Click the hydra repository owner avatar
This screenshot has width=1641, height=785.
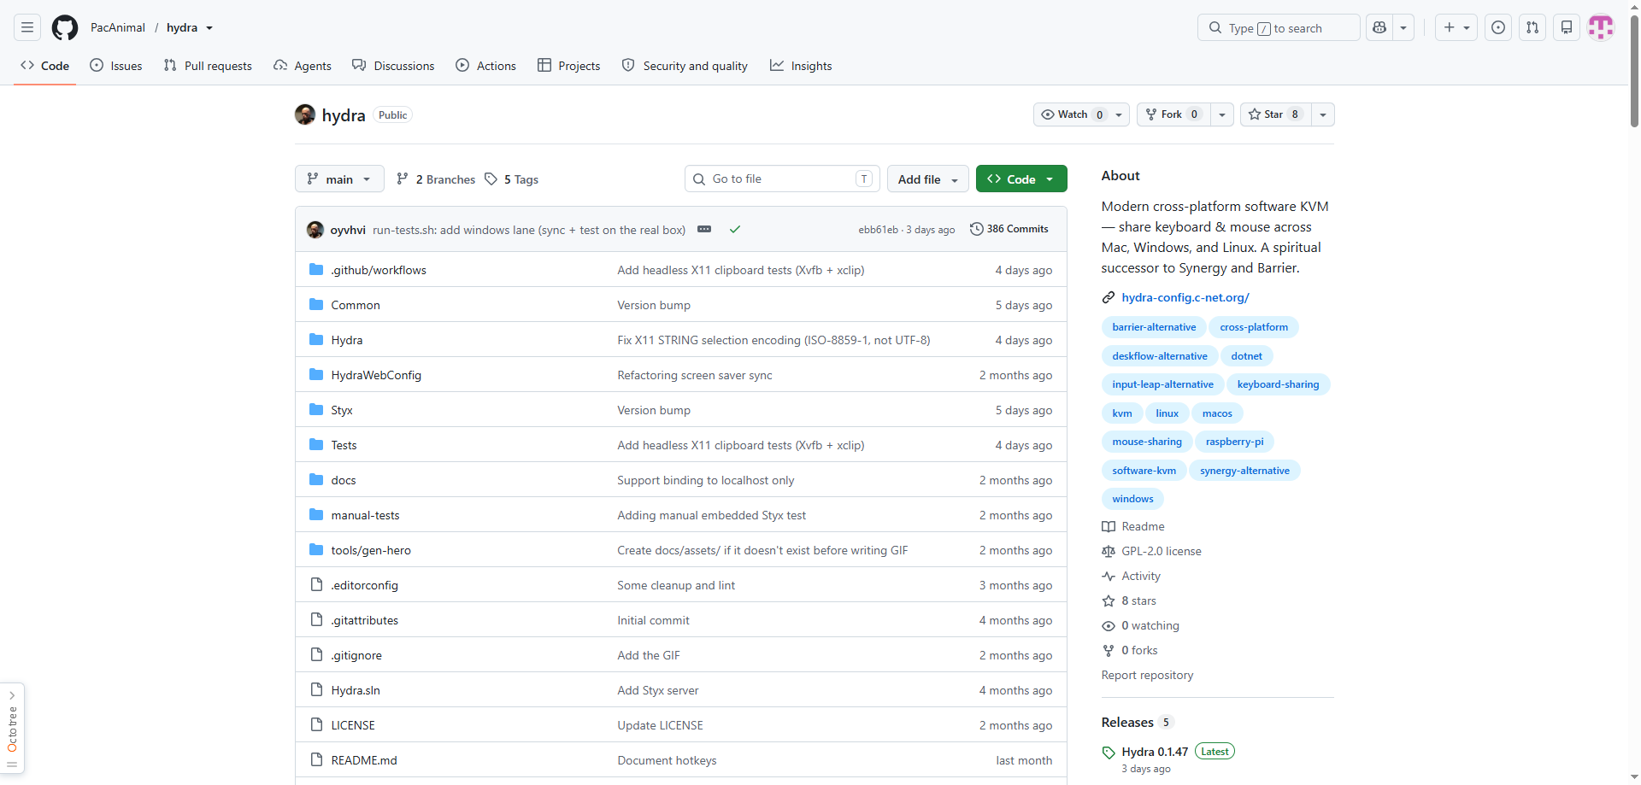pyautogui.click(x=305, y=114)
